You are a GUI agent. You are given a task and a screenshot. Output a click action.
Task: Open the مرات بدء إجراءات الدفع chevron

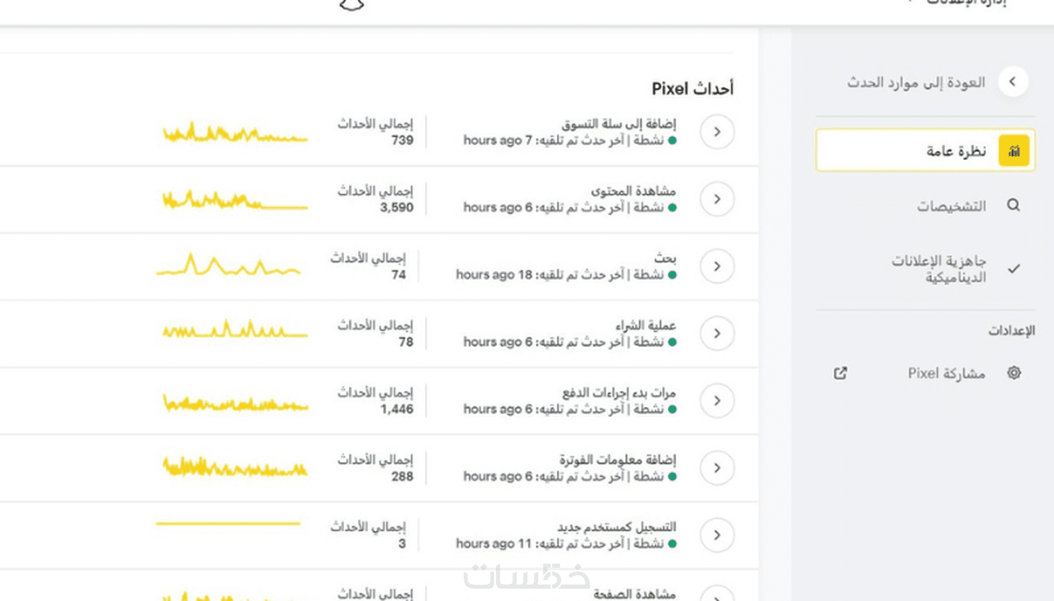tap(717, 401)
